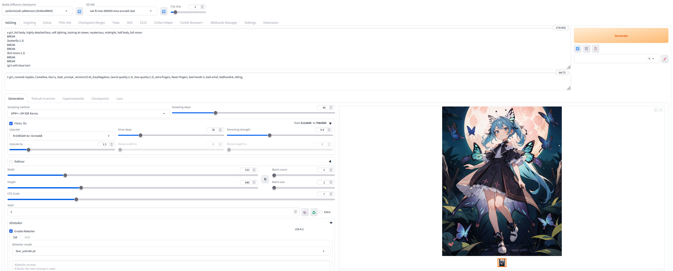Clear prompt with the trash icon
673x271 pixels.
[x=587, y=49]
